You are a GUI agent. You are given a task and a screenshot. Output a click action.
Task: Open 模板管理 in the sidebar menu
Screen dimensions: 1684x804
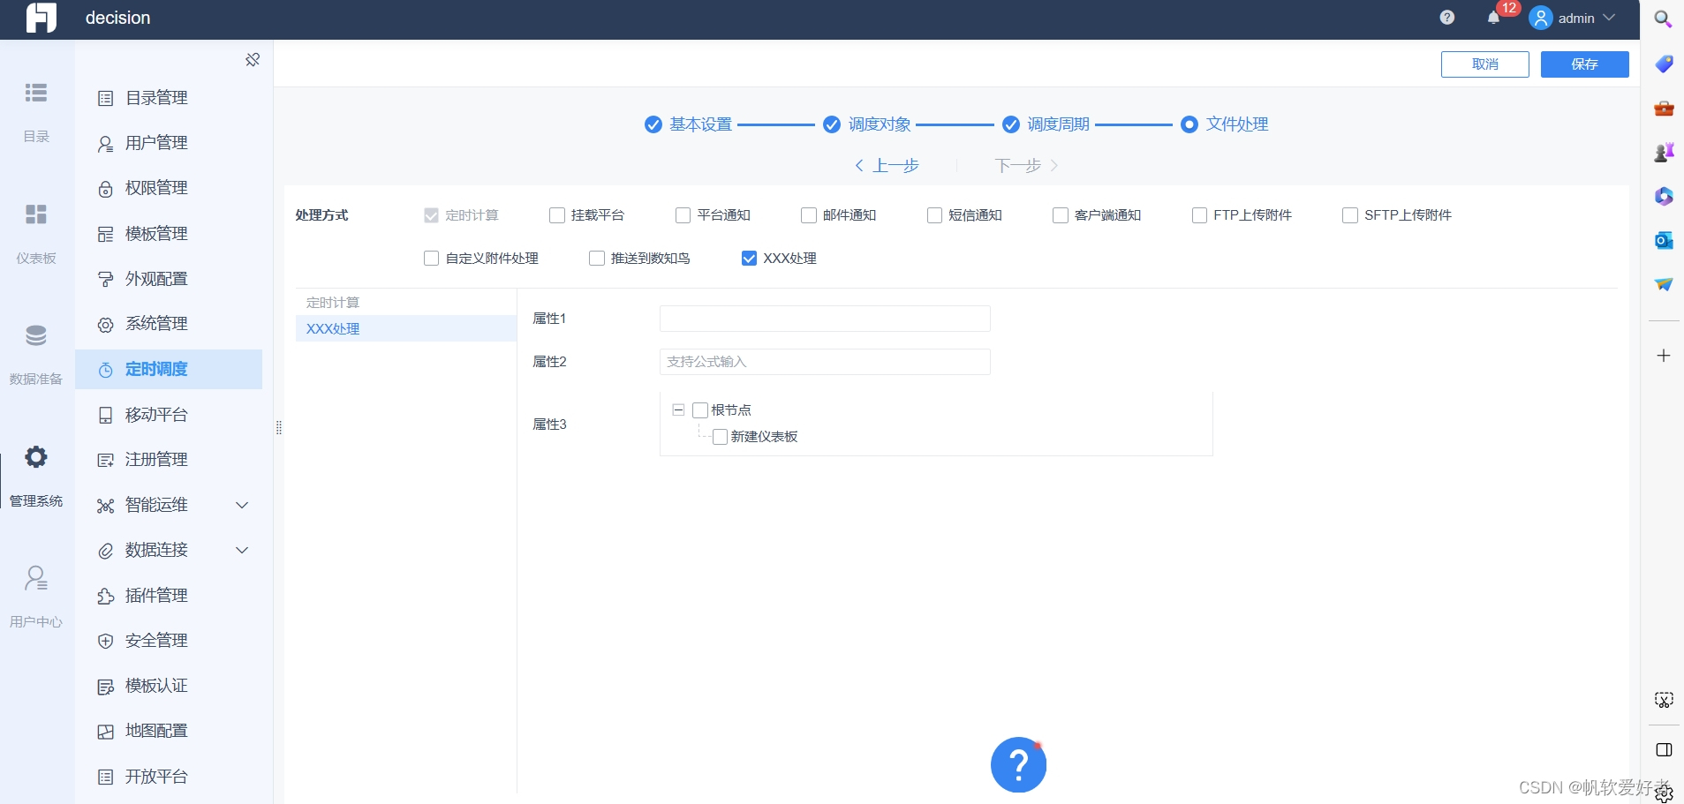169,234
